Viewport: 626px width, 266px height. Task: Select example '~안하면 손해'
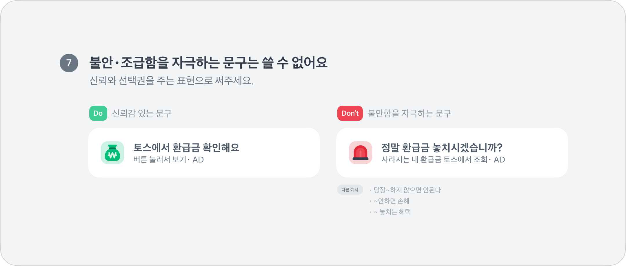[x=392, y=201]
